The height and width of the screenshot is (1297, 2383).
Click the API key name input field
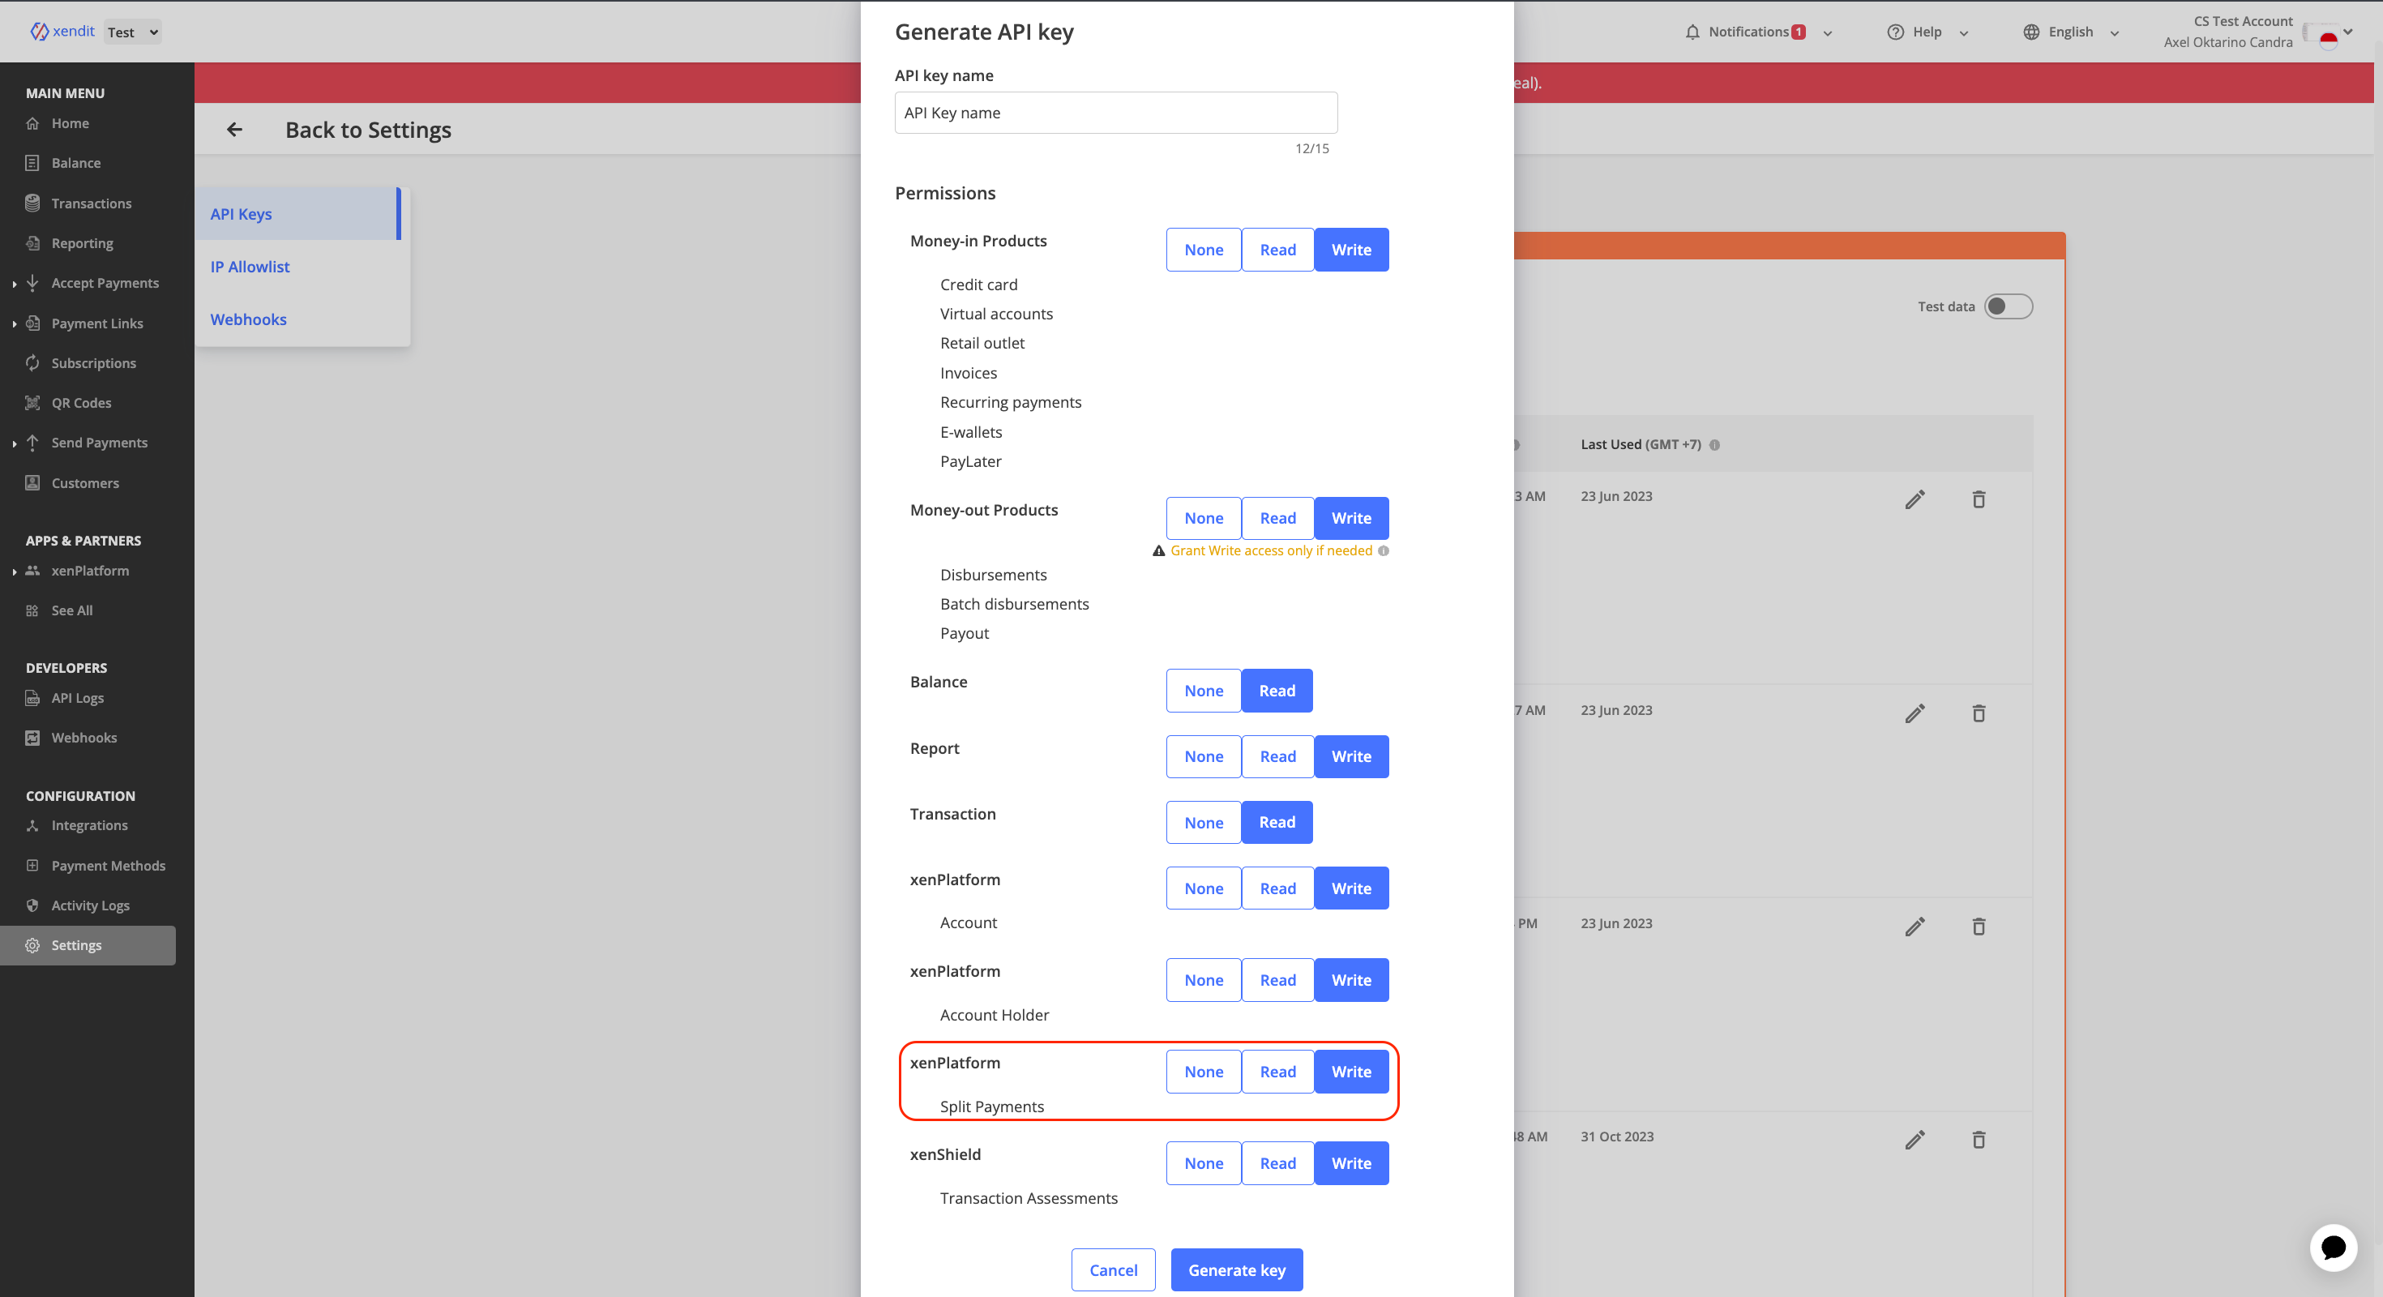pos(1115,113)
